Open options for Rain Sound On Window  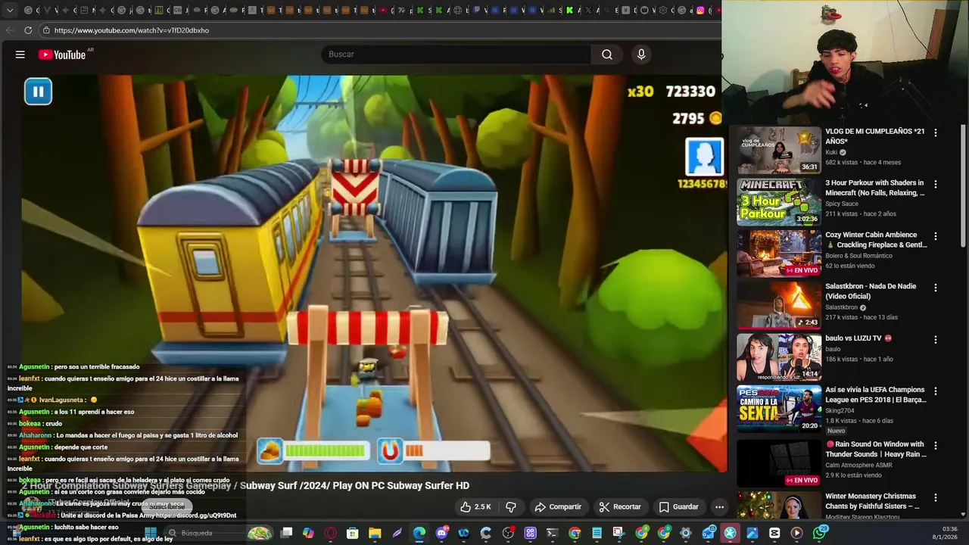click(x=935, y=446)
